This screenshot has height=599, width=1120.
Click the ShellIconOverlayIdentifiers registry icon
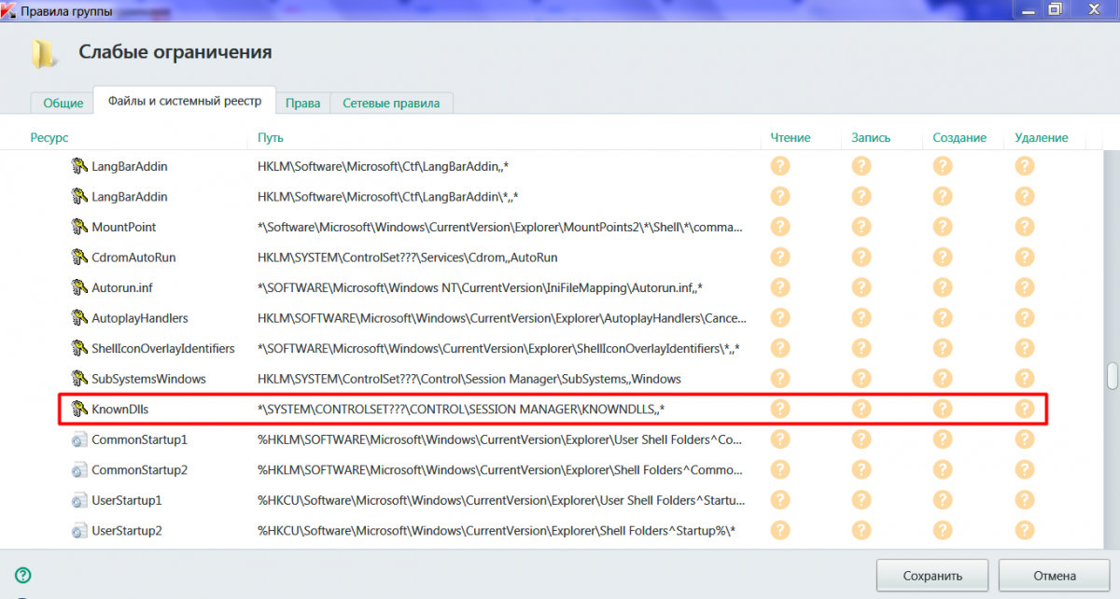tap(79, 349)
